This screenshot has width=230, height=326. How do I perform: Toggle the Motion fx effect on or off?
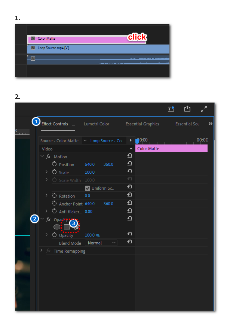coord(48,156)
